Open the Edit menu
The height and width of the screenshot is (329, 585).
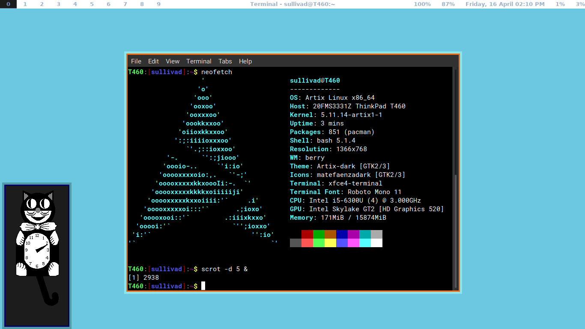click(153, 61)
